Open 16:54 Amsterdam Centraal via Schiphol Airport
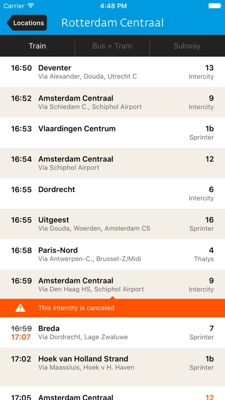Viewport: 225px width, 400px height. coord(113,163)
